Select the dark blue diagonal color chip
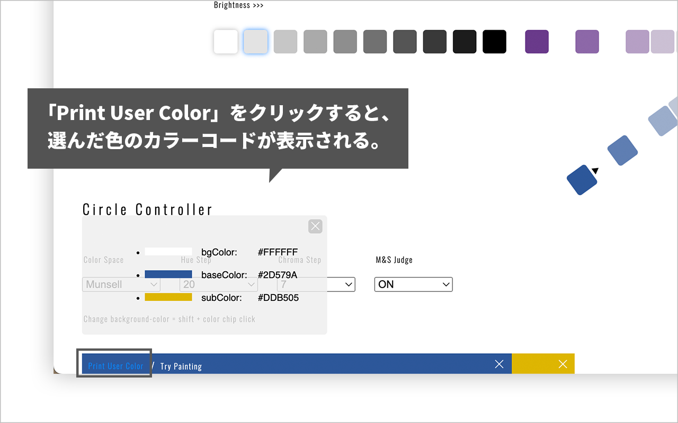678x423 pixels. (x=582, y=180)
